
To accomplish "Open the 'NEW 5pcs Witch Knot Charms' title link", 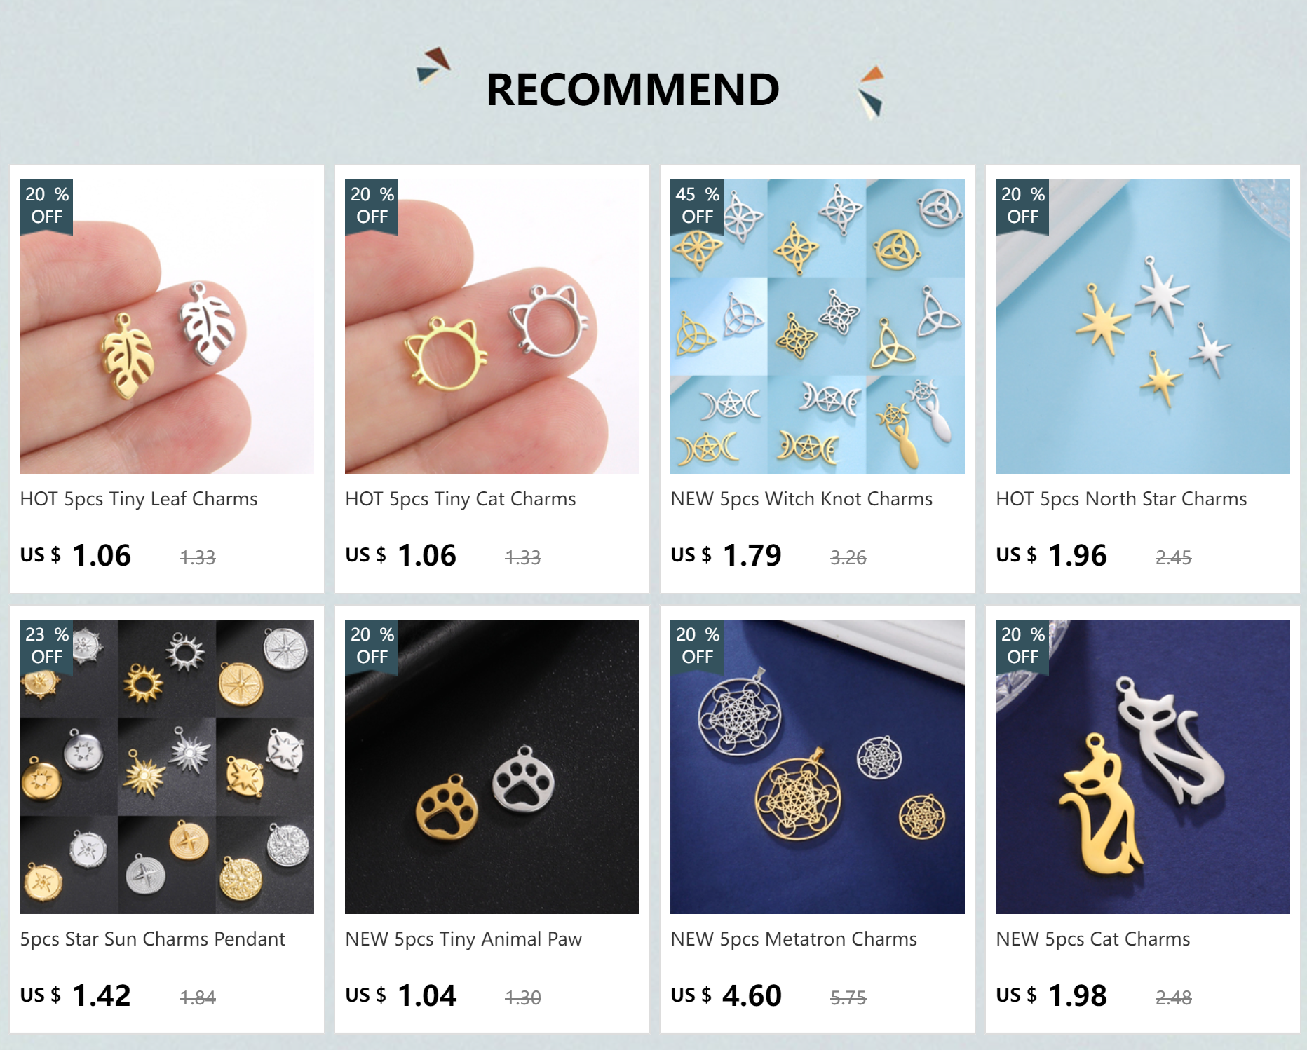I will [801, 499].
